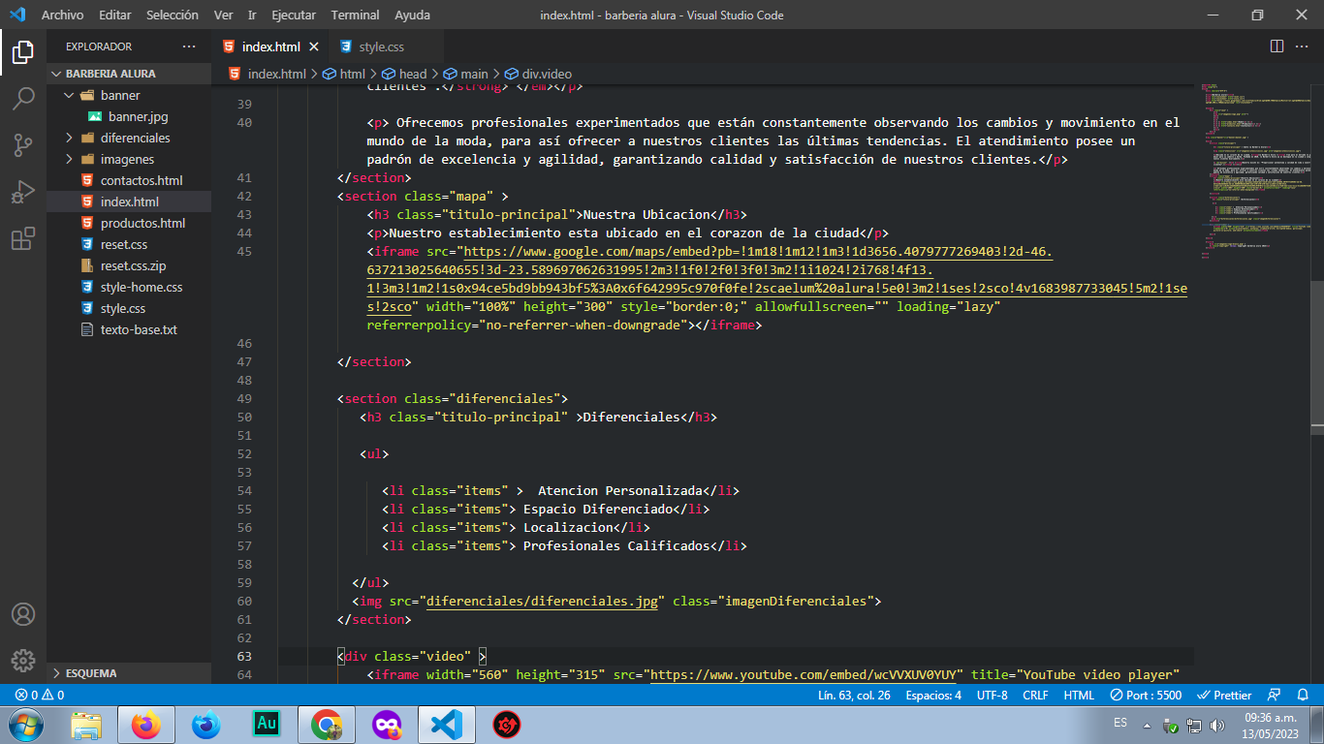Open texto-base.txt in the explorer

tap(129, 329)
